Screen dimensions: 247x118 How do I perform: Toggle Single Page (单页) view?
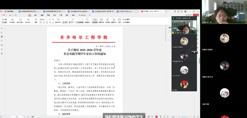click(x=65, y=22)
